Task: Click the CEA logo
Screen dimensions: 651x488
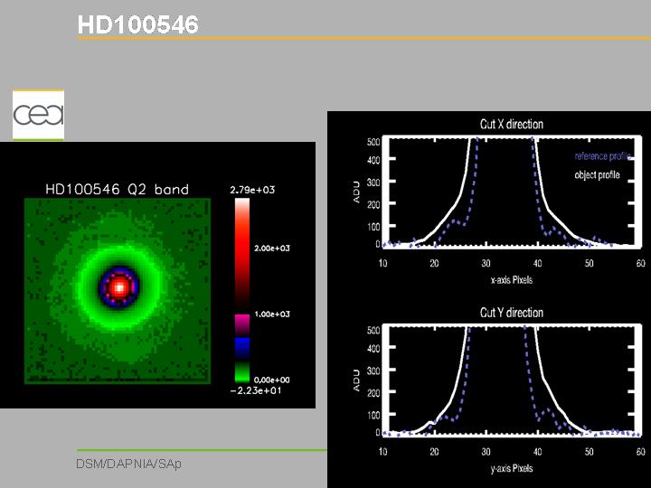Action: [38, 116]
